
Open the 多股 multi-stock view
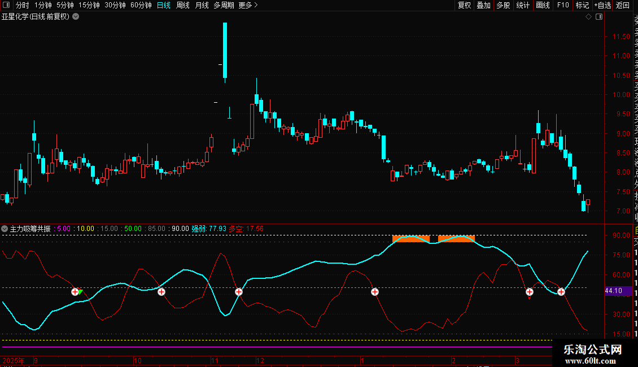coord(503,5)
